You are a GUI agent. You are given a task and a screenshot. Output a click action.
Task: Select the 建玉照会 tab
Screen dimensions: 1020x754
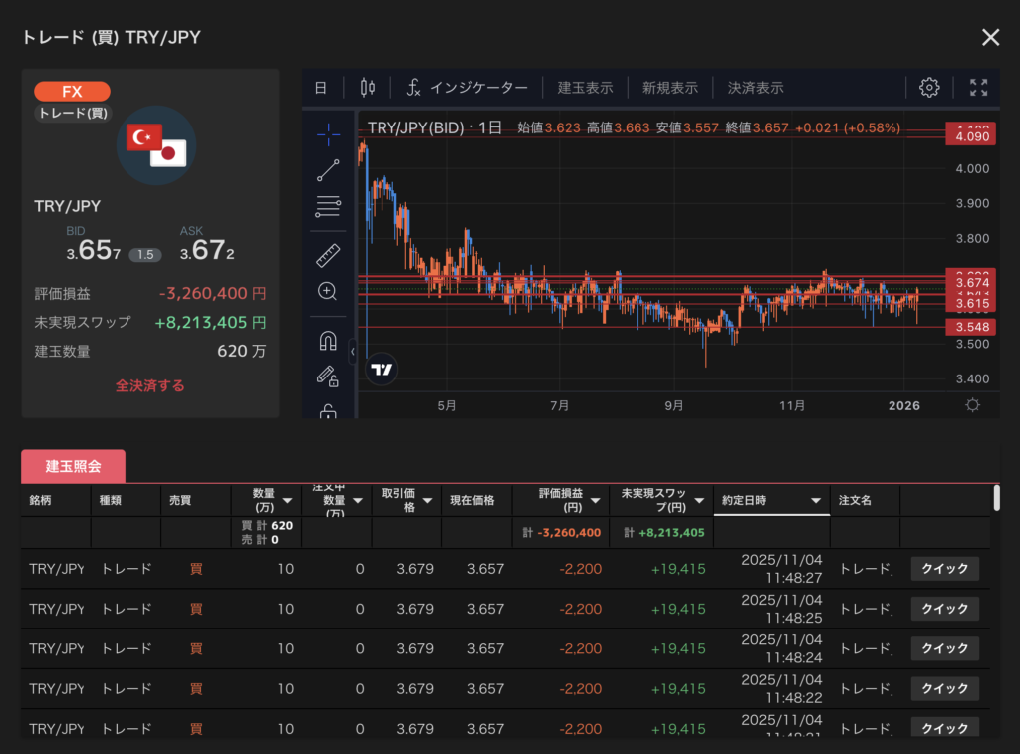(73, 466)
